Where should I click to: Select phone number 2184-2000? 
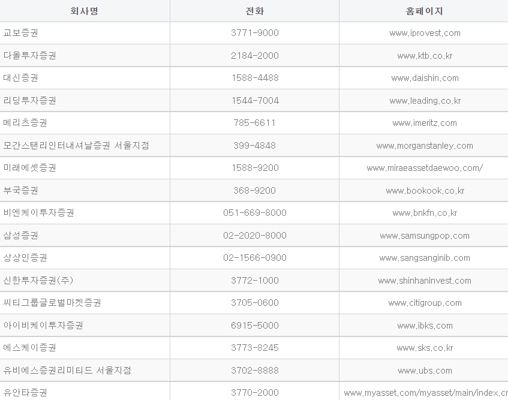coord(255,55)
